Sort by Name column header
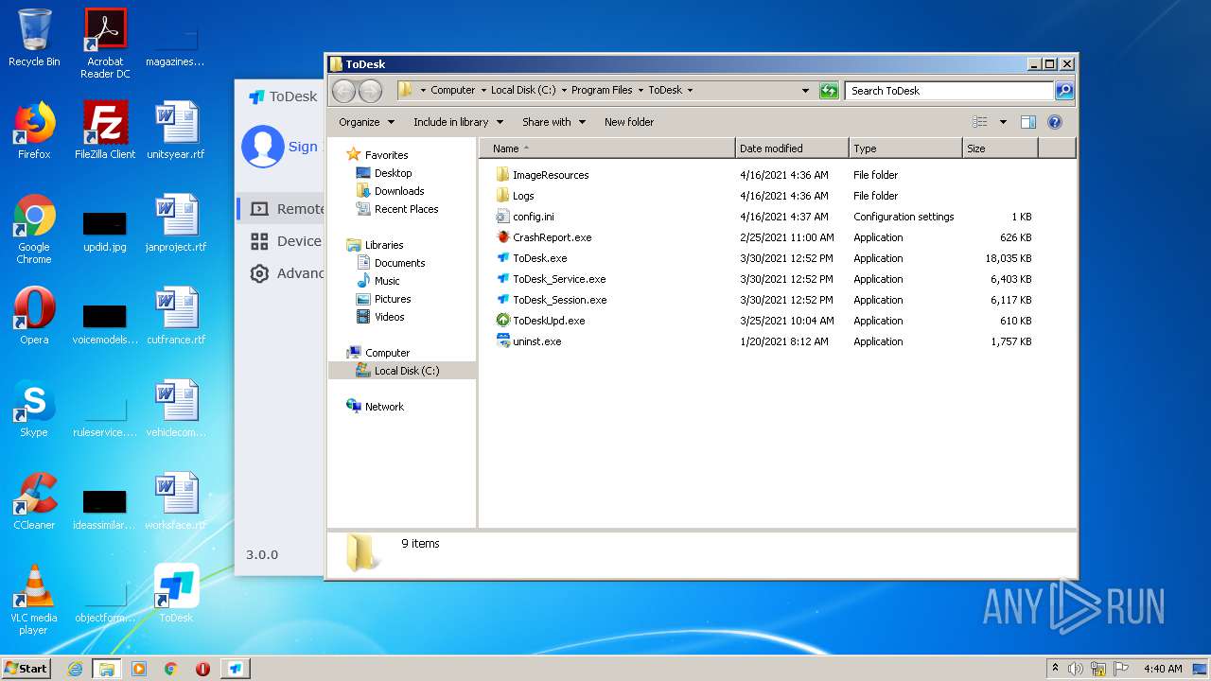The height and width of the screenshot is (681, 1211). click(607, 148)
